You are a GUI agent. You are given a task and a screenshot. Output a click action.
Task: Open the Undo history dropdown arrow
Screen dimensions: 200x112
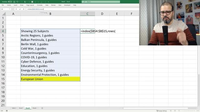click(x=19, y=2)
